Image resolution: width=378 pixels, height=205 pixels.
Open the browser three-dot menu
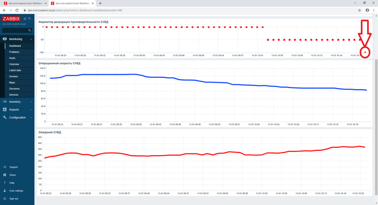click(x=374, y=10)
